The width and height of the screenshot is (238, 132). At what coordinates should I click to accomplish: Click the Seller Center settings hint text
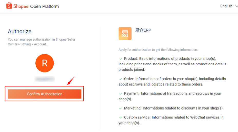[x=42, y=42]
